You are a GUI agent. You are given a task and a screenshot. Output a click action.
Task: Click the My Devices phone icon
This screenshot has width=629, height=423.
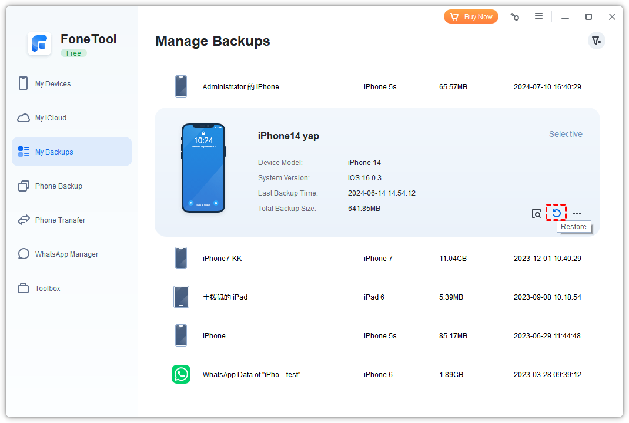(24, 83)
